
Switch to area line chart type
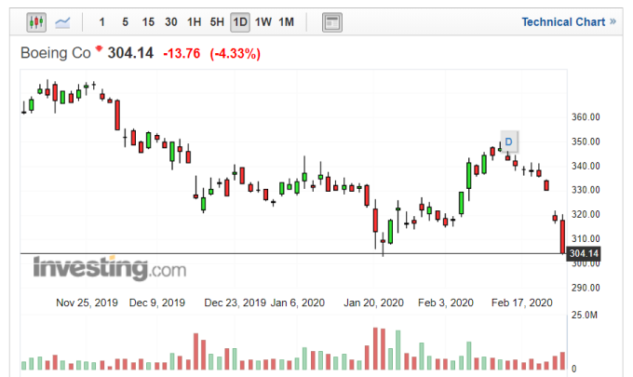[x=62, y=22]
